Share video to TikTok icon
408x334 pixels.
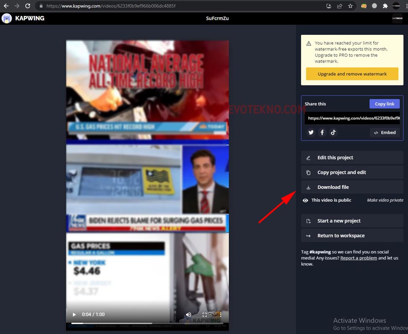pyautogui.click(x=333, y=133)
